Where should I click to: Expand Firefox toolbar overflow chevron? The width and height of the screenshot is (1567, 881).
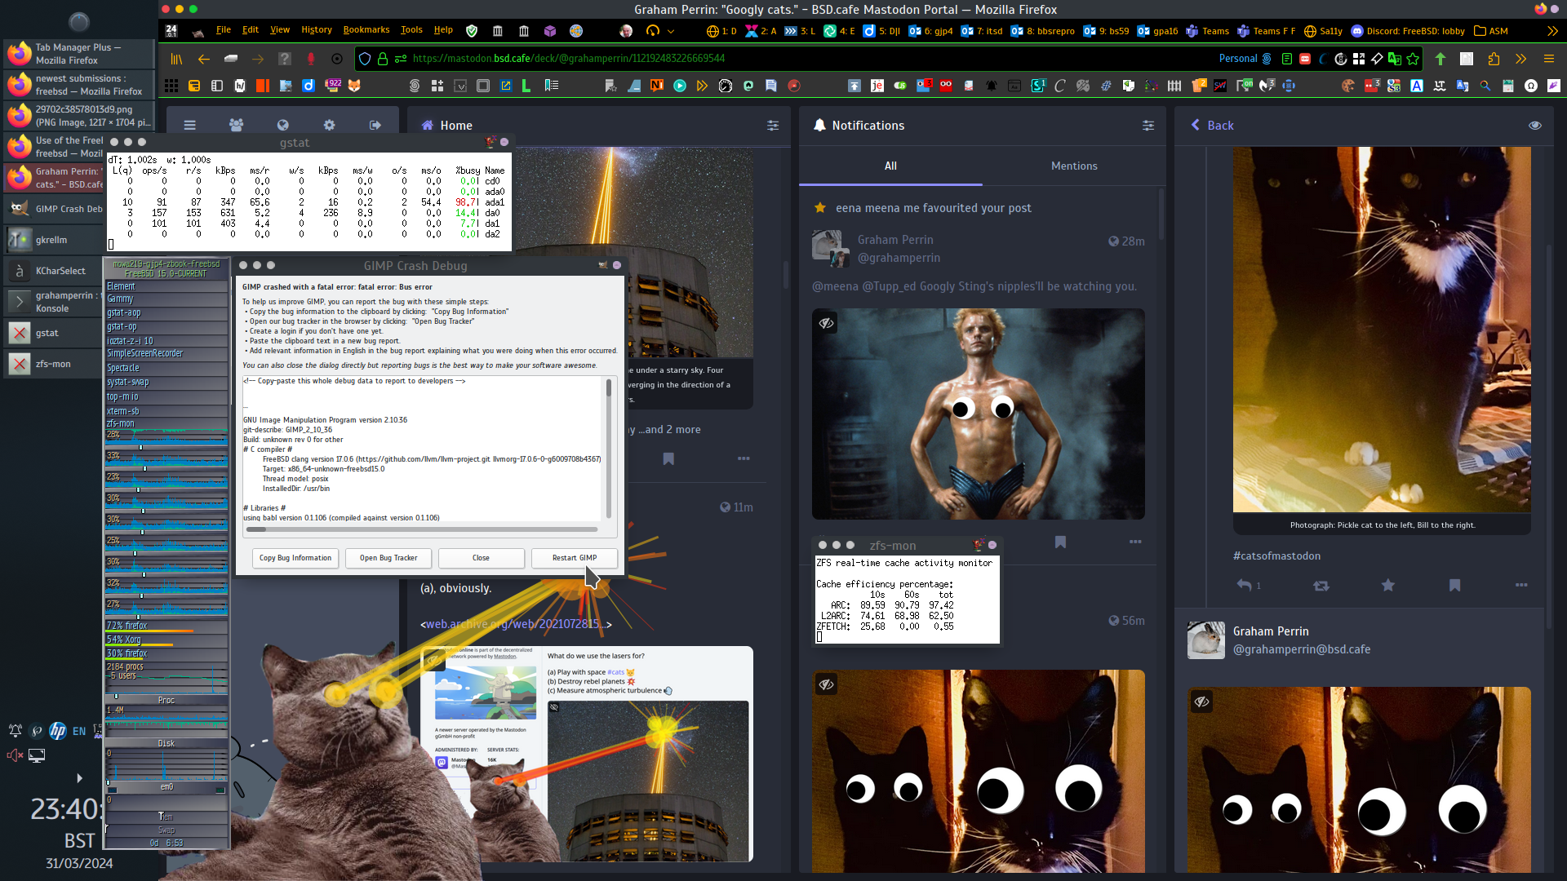coord(1521,59)
